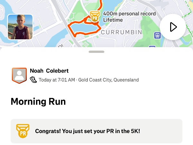Tap the PR medal marker on the route

coord(95,16)
